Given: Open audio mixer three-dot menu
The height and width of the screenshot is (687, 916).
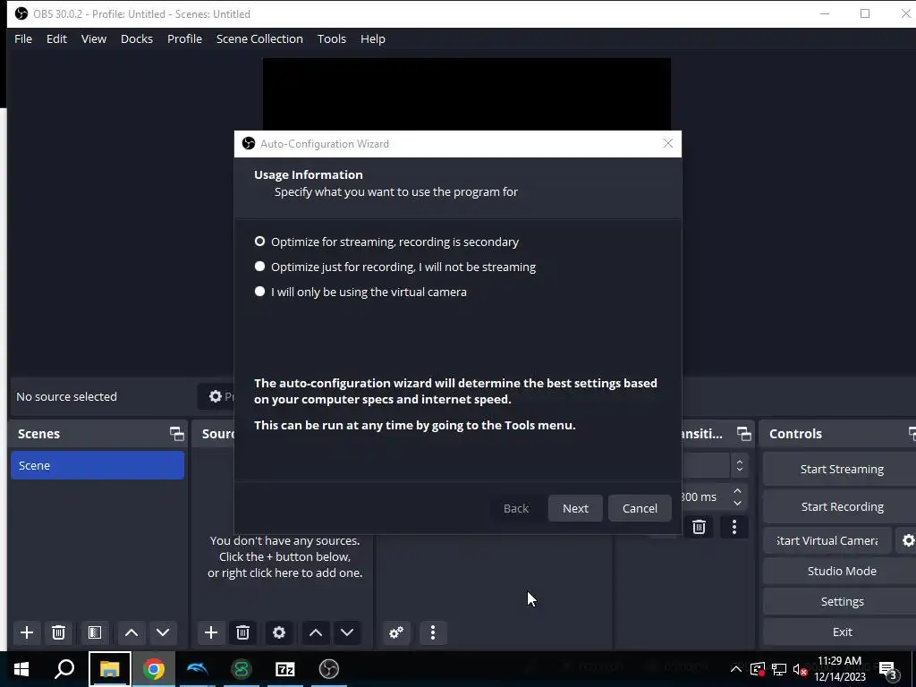Looking at the screenshot, I should pos(433,632).
